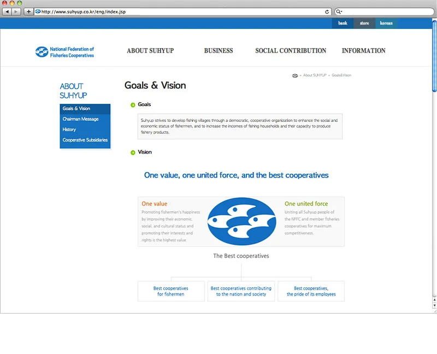This screenshot has width=437, height=354.
Task: Click the ABOUT SUHYUP sidebar heading
Action: click(x=73, y=91)
